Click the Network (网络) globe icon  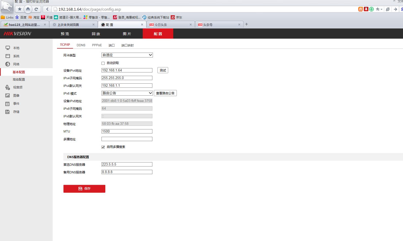pyautogui.click(x=8, y=64)
